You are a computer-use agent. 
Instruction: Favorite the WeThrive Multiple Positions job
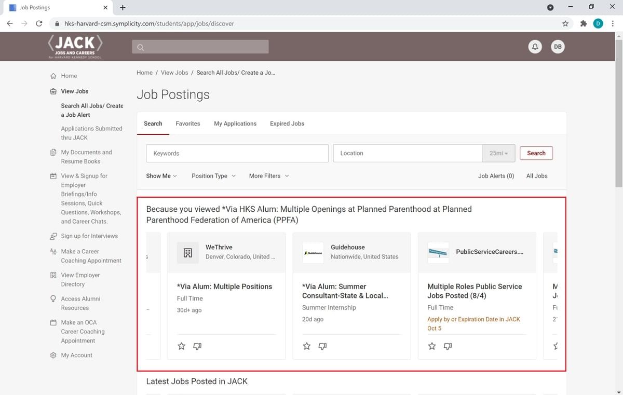click(181, 346)
